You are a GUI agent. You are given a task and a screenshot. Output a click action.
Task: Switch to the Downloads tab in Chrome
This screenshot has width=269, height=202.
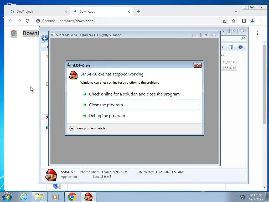(x=101, y=12)
